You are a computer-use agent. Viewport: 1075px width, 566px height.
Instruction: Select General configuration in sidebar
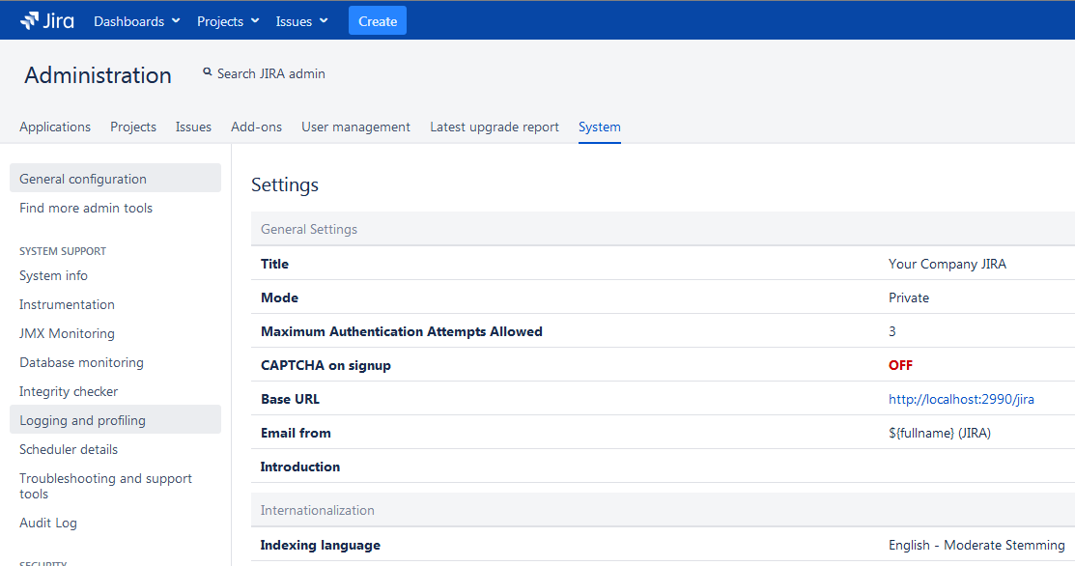pos(83,179)
